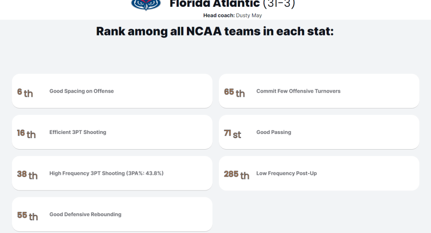Image resolution: width=431 pixels, height=233 pixels.
Task: Click the 'Rank among all NCAA teams' heading
Action: 215,32
